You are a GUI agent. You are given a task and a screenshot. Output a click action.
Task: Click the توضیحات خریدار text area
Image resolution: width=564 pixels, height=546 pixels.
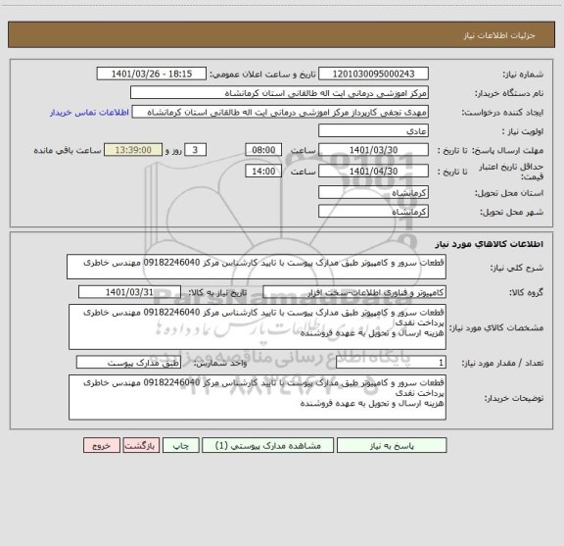258,397
